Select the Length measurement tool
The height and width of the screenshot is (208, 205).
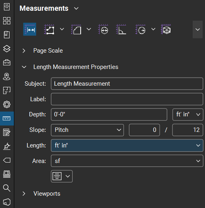[x=30, y=29]
